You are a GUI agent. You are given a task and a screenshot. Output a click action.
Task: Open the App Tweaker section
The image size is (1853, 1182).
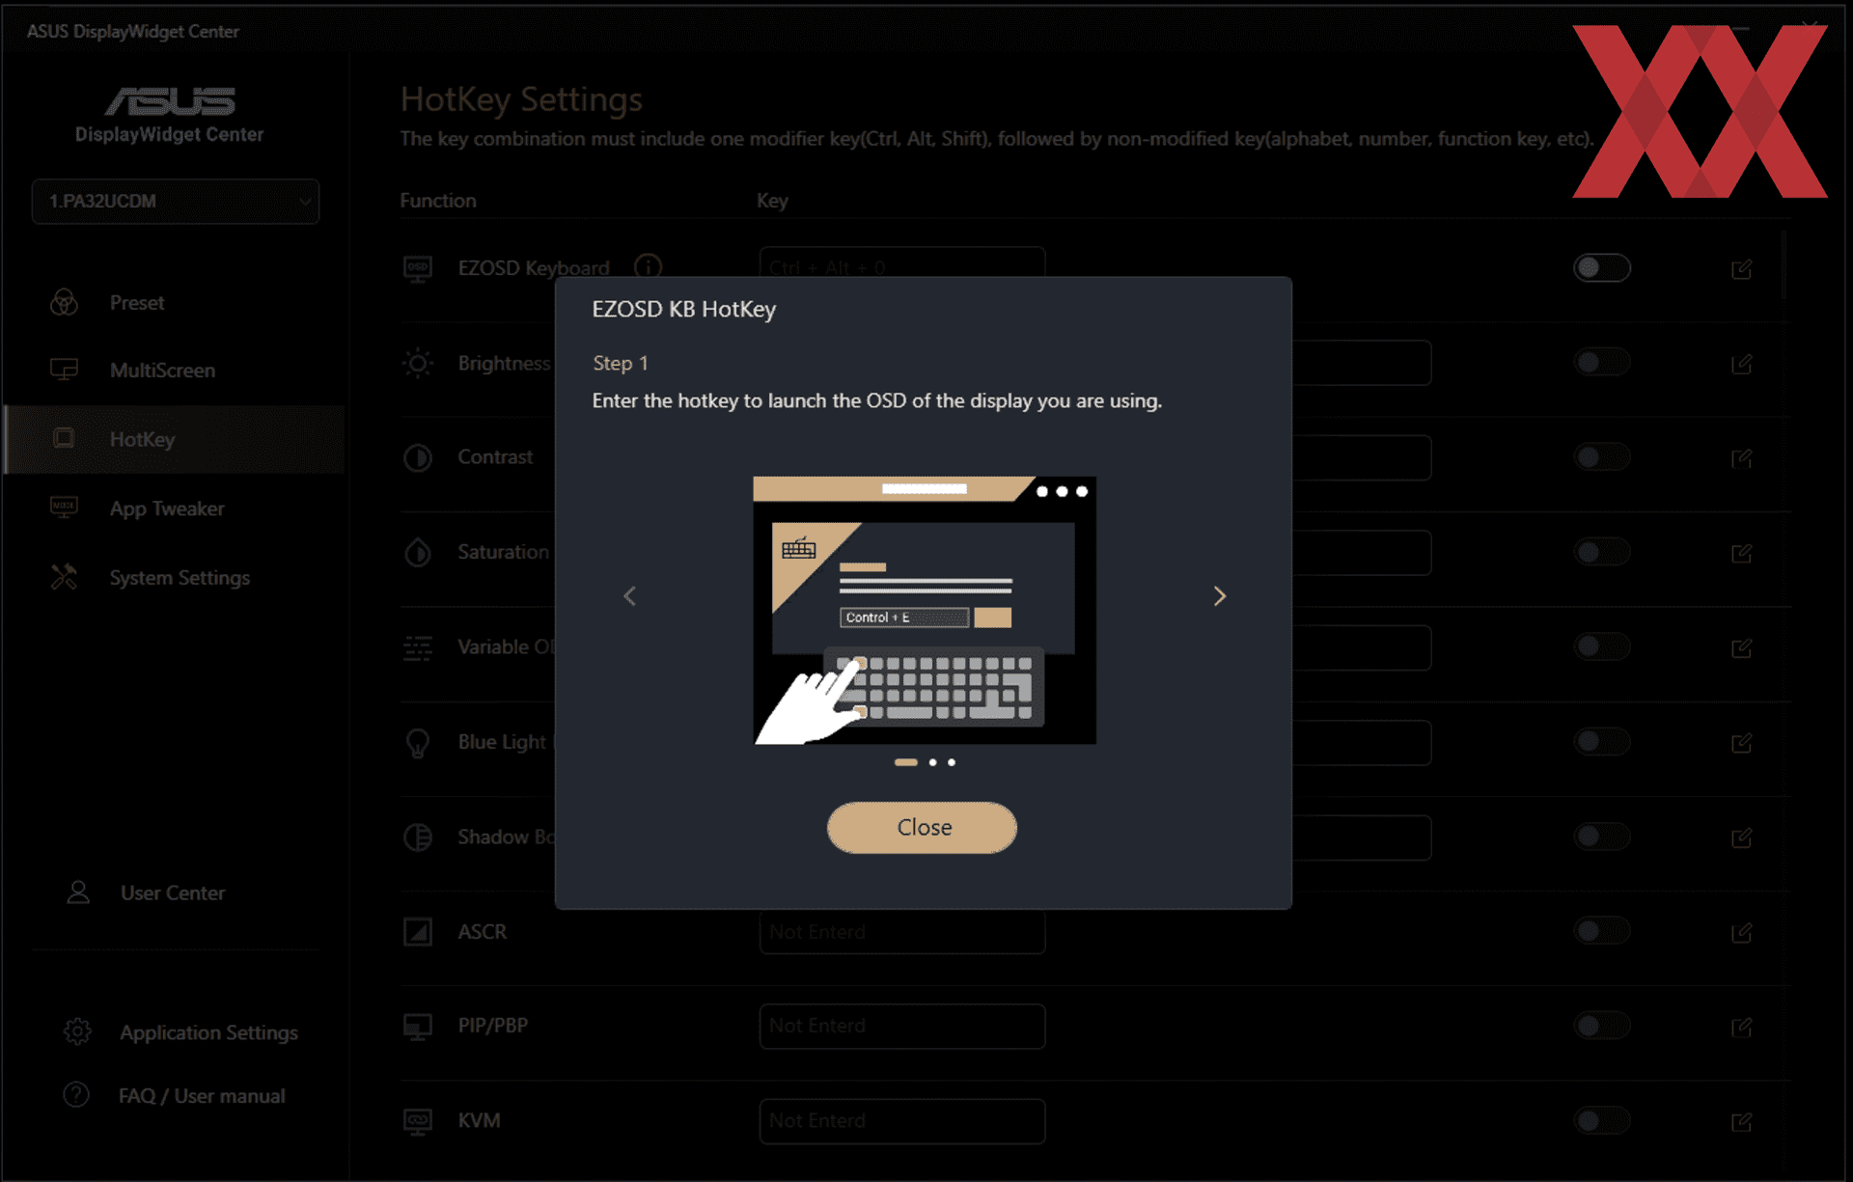pos(166,509)
